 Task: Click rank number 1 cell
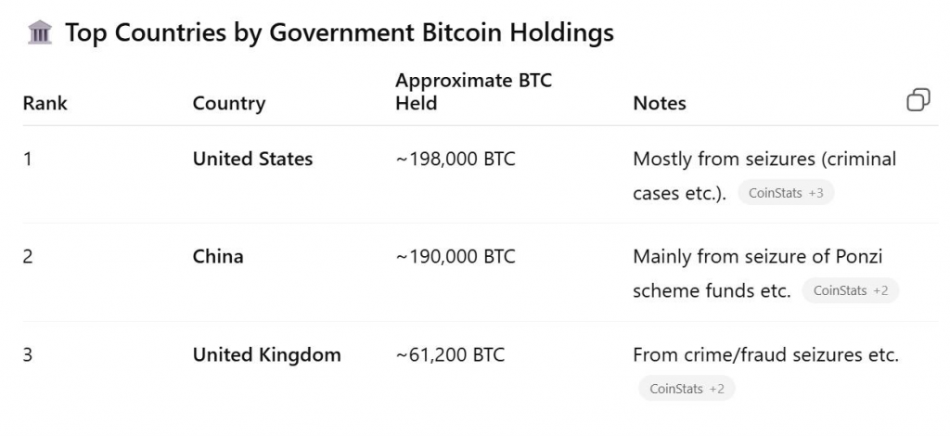coord(28,159)
